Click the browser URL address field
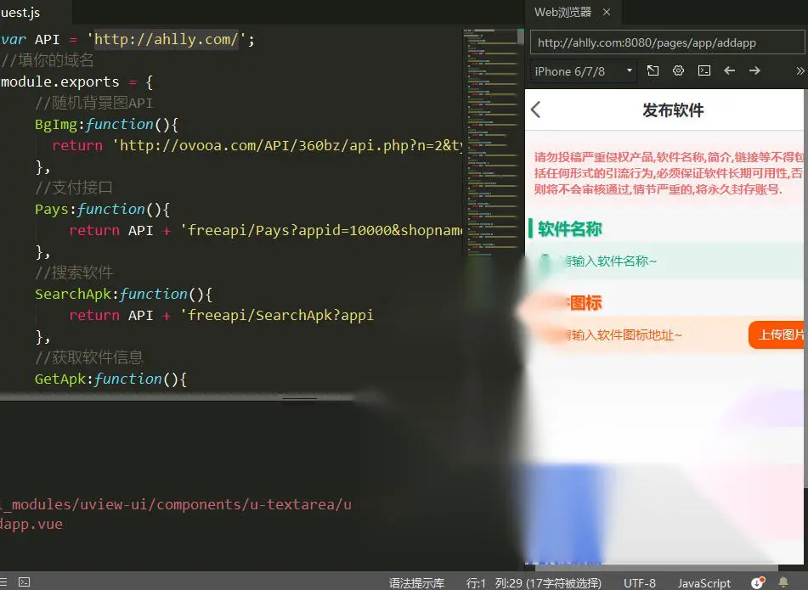Image resolution: width=808 pixels, height=590 pixels. 667,42
